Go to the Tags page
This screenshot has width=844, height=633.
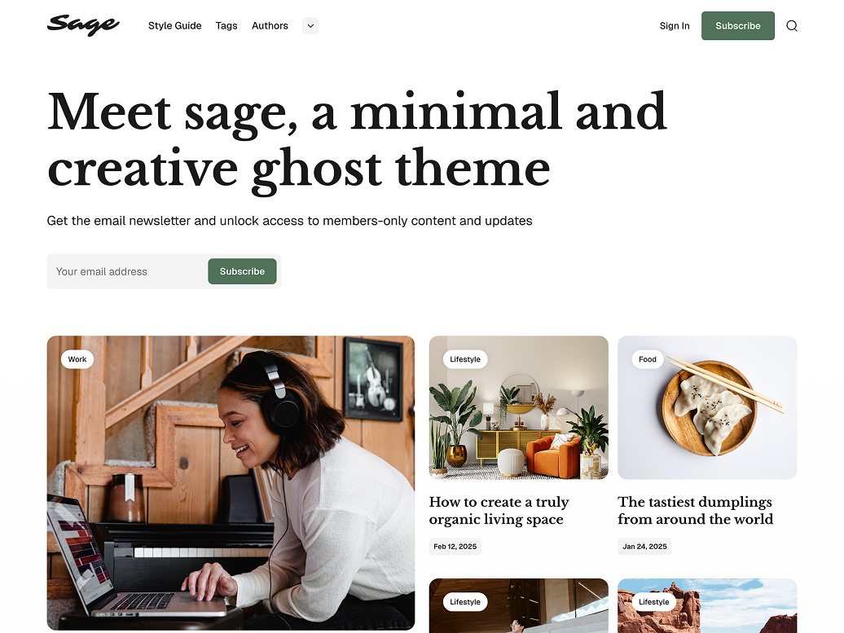pyautogui.click(x=226, y=26)
